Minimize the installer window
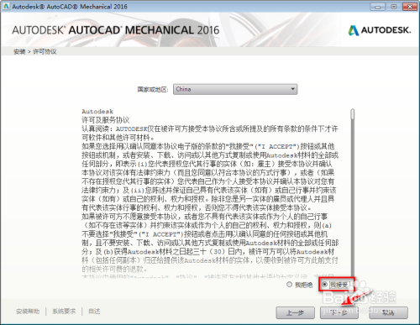Screen dimensions: 420x325 377,7
